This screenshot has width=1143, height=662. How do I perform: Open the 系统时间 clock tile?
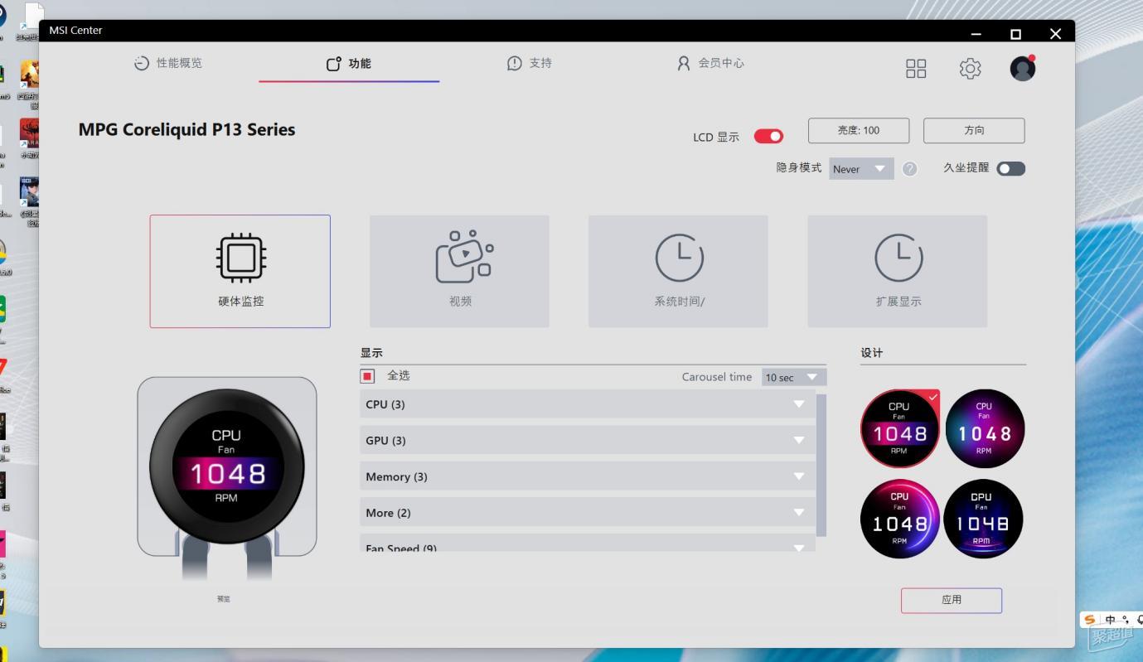pyautogui.click(x=678, y=272)
